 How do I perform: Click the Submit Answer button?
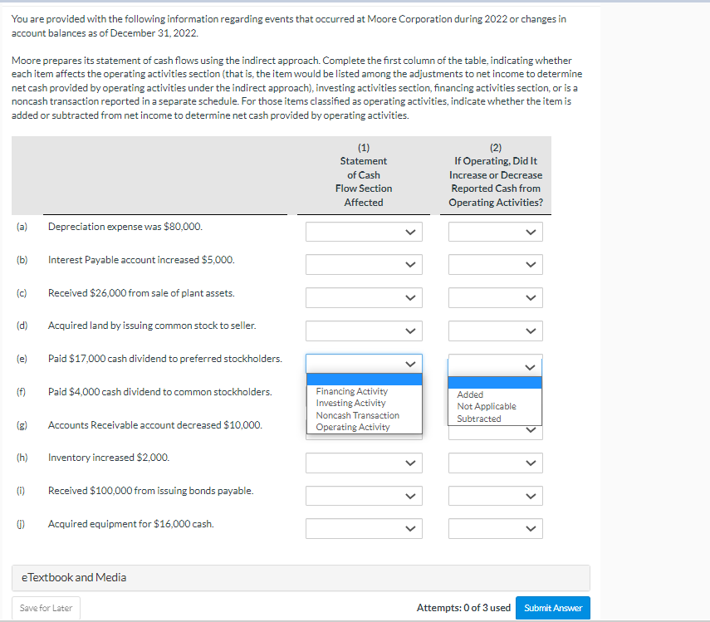click(553, 608)
